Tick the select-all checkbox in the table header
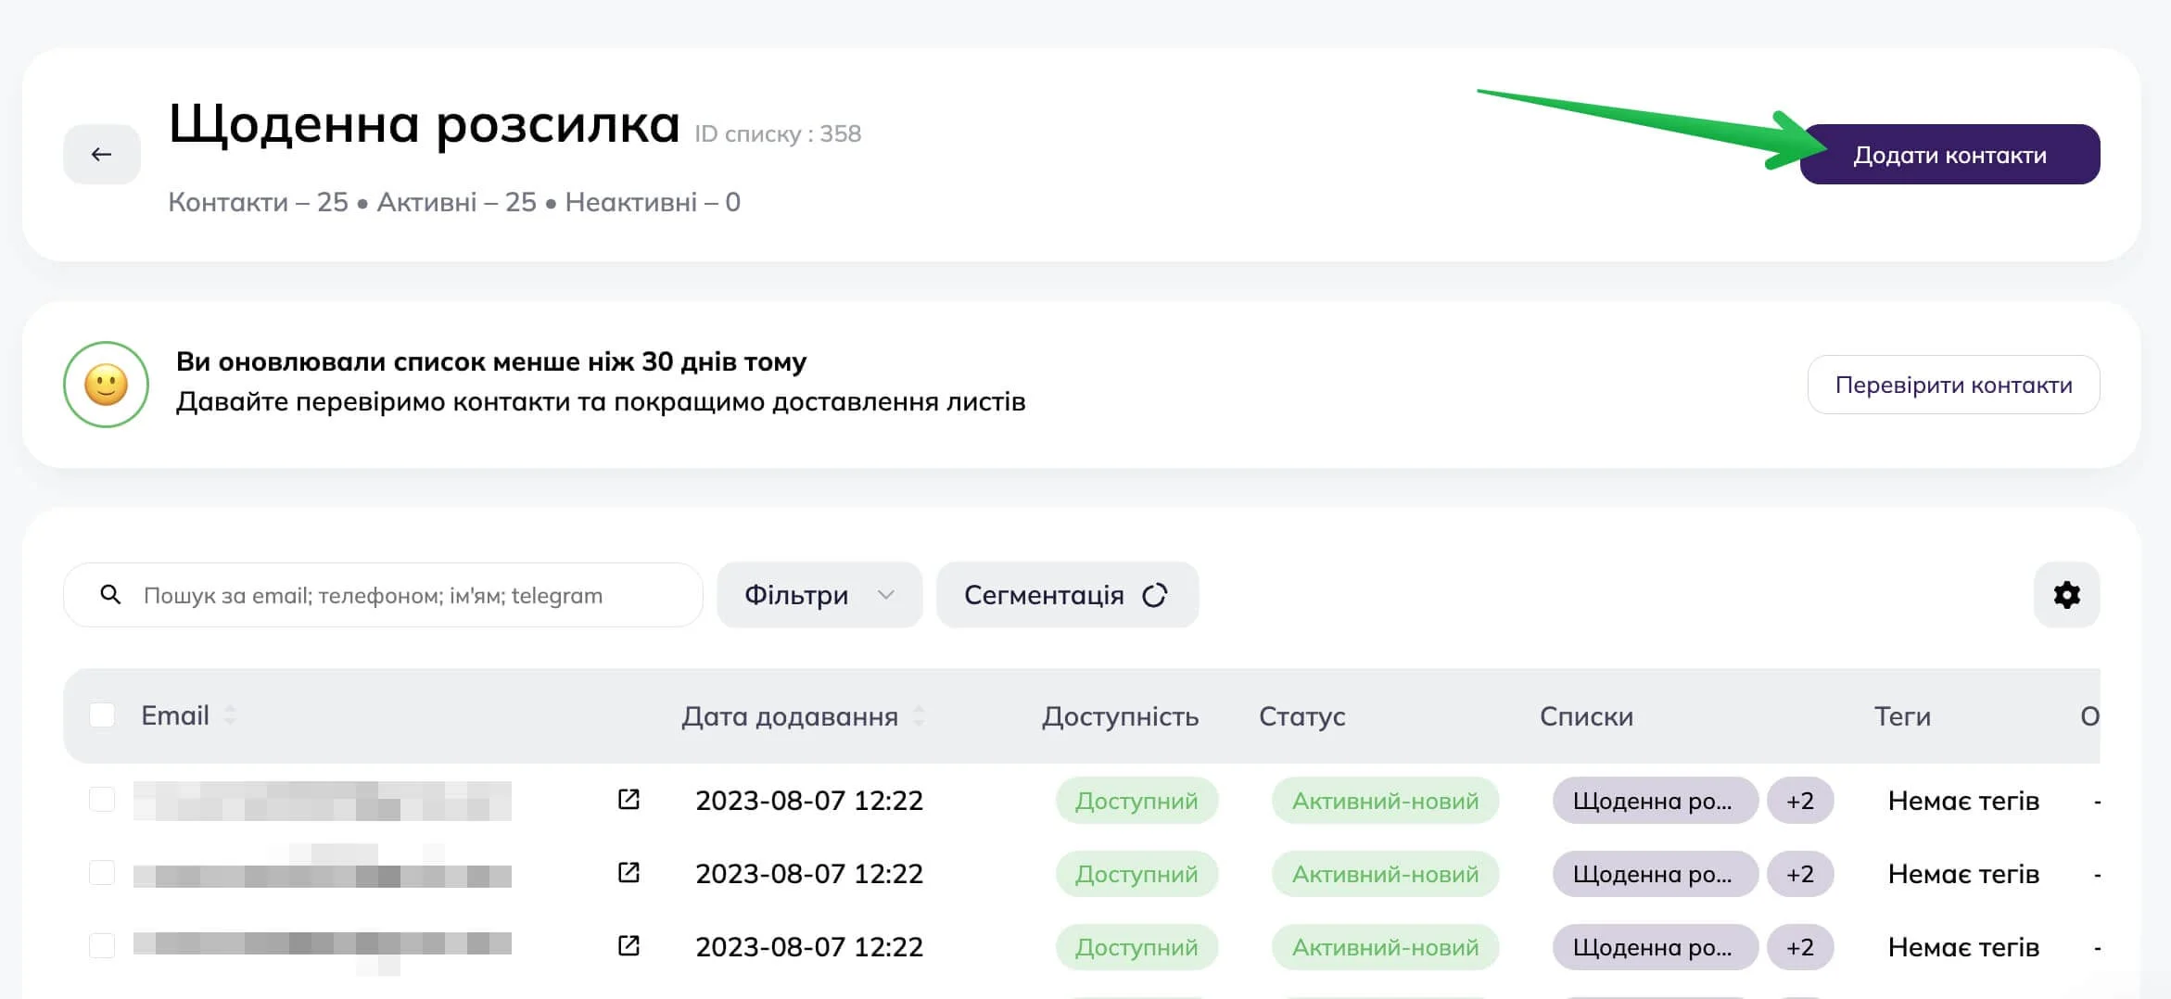Image resolution: width=2171 pixels, height=999 pixels. pos(102,715)
